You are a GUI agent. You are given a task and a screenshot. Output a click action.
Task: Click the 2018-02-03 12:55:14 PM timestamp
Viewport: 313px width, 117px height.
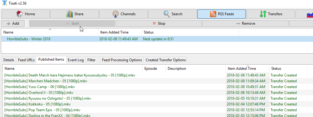246,110
